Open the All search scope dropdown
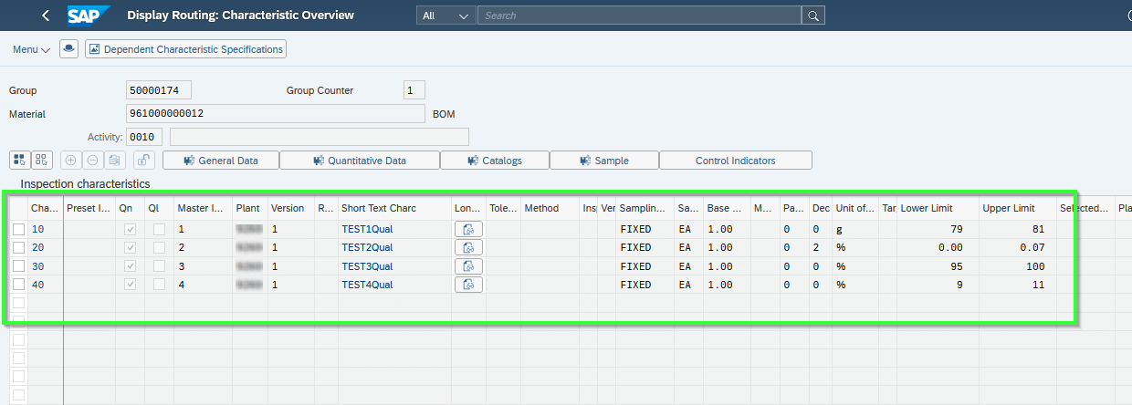The height and width of the screenshot is (405, 1132). point(446,16)
